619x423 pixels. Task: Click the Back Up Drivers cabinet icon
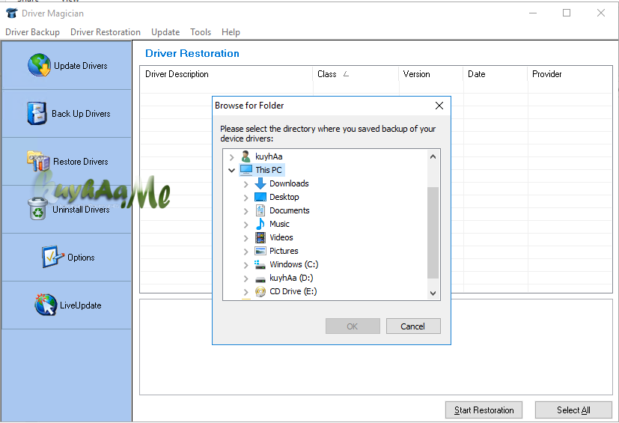coord(37,113)
